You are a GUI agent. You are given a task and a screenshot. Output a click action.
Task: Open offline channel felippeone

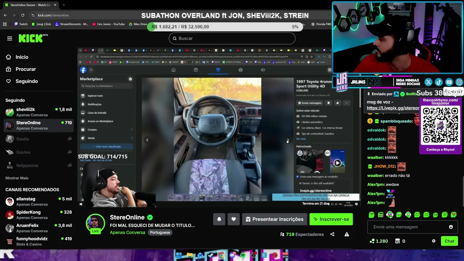[x=38, y=165]
